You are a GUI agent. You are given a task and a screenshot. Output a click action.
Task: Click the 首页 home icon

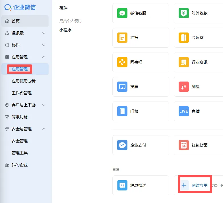tap(7, 21)
